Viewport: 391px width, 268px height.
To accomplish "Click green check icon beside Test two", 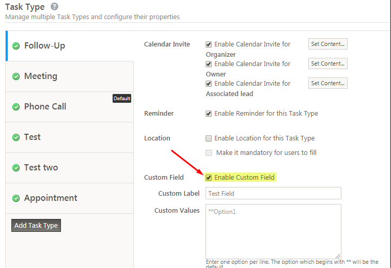I will (x=16, y=168).
